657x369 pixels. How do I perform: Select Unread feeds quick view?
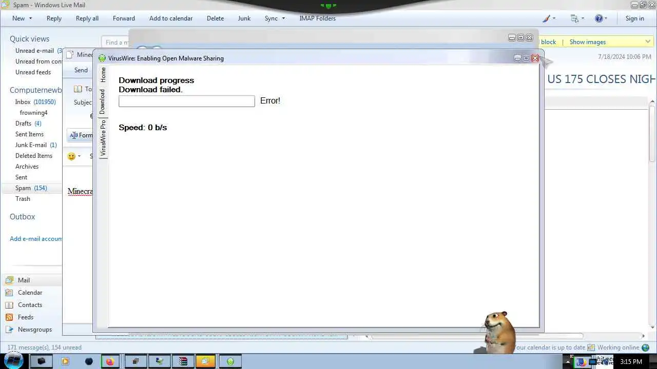click(33, 72)
